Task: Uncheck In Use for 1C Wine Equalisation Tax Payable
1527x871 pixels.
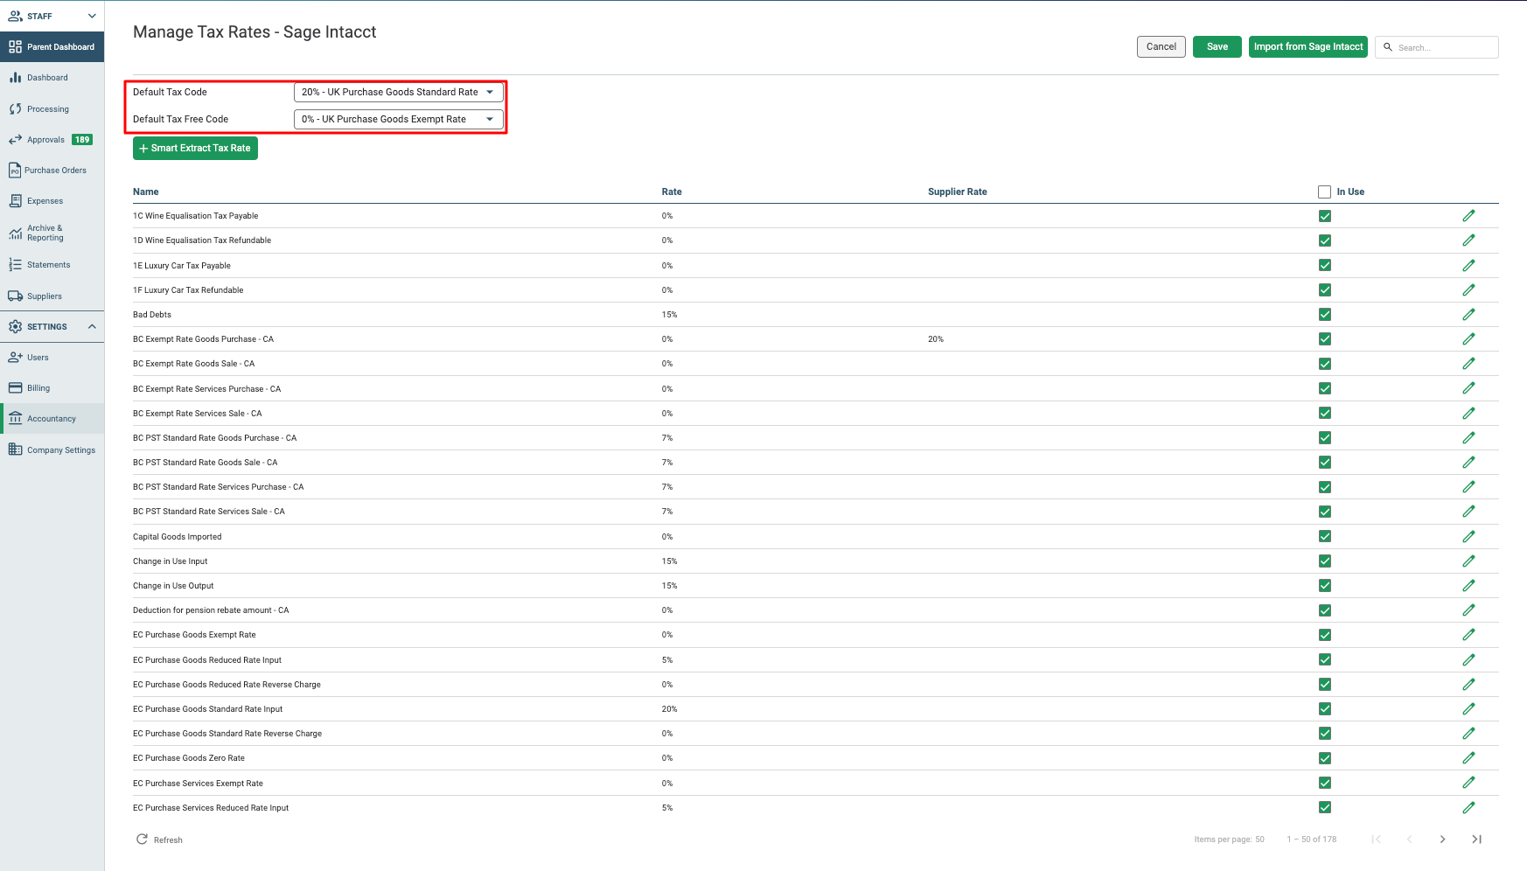Action: pyautogui.click(x=1324, y=216)
